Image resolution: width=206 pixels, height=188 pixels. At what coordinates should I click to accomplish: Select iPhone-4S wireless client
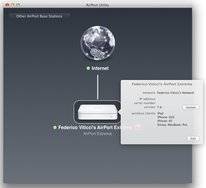165,121
